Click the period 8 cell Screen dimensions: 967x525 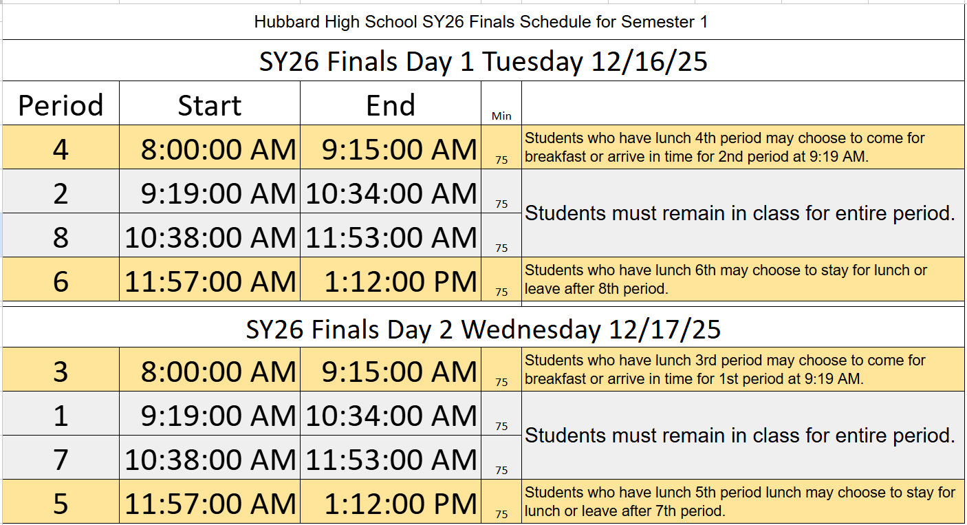(61, 237)
